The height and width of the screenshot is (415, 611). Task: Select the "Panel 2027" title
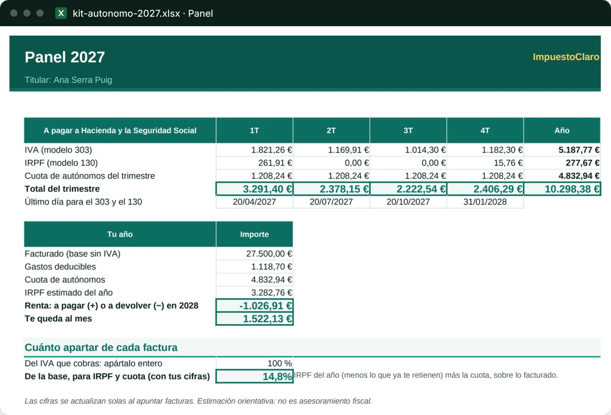tap(65, 57)
